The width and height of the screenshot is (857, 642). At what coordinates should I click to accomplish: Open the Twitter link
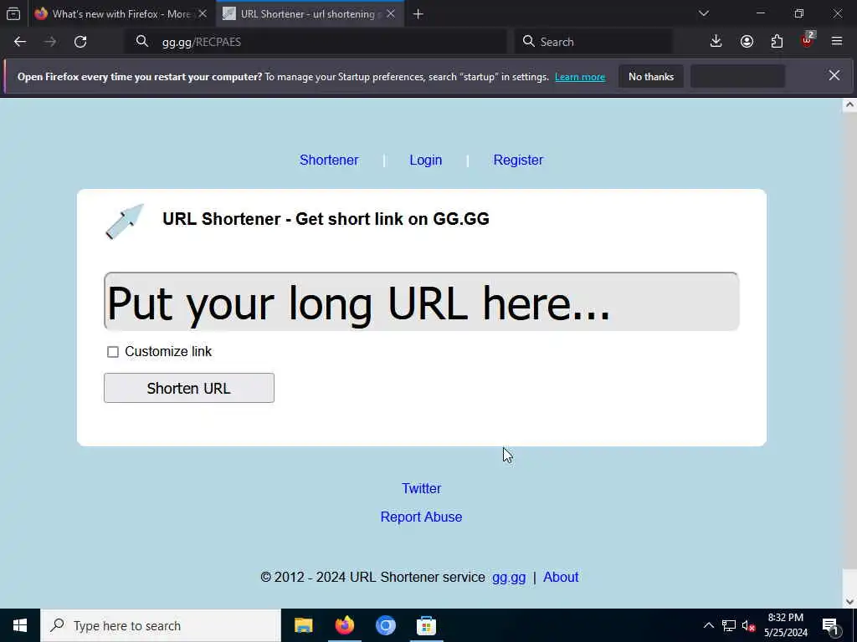pos(422,488)
